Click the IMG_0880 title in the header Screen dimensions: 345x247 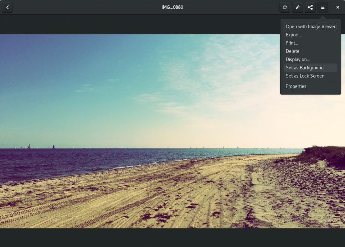click(x=172, y=7)
